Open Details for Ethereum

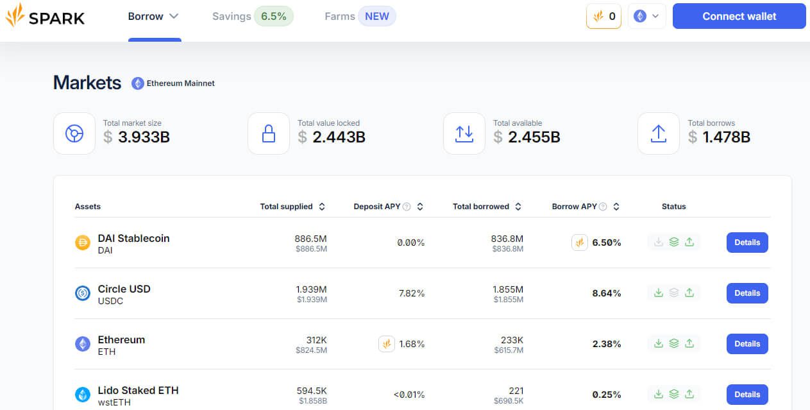coord(747,344)
